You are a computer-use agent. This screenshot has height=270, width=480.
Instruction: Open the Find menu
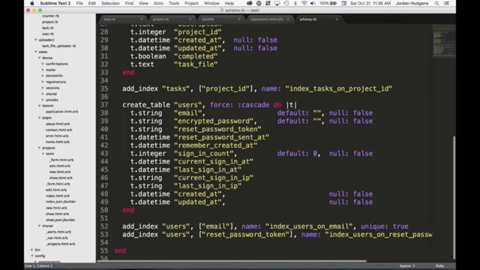point(129,3)
